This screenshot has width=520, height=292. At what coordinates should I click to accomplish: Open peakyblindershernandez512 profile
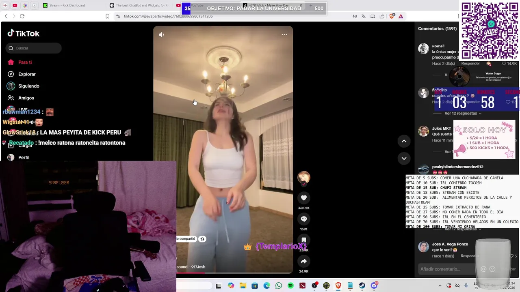[x=457, y=167]
